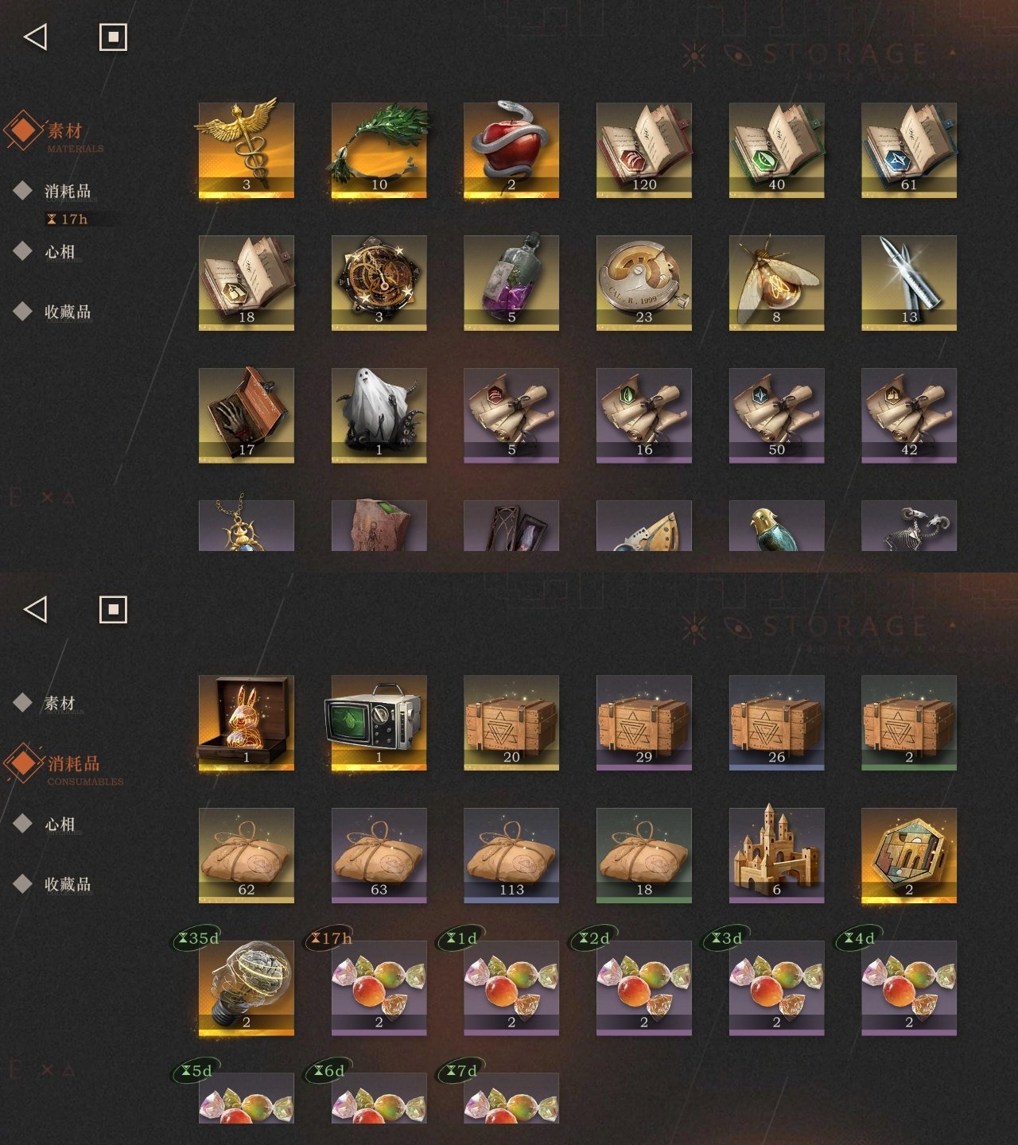Choose the glowing rabbit box item

[247, 723]
